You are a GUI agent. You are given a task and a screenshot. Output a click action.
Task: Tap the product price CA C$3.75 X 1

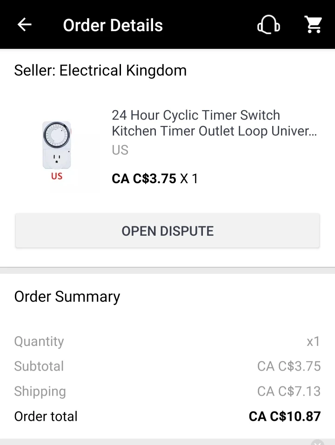coord(155,179)
